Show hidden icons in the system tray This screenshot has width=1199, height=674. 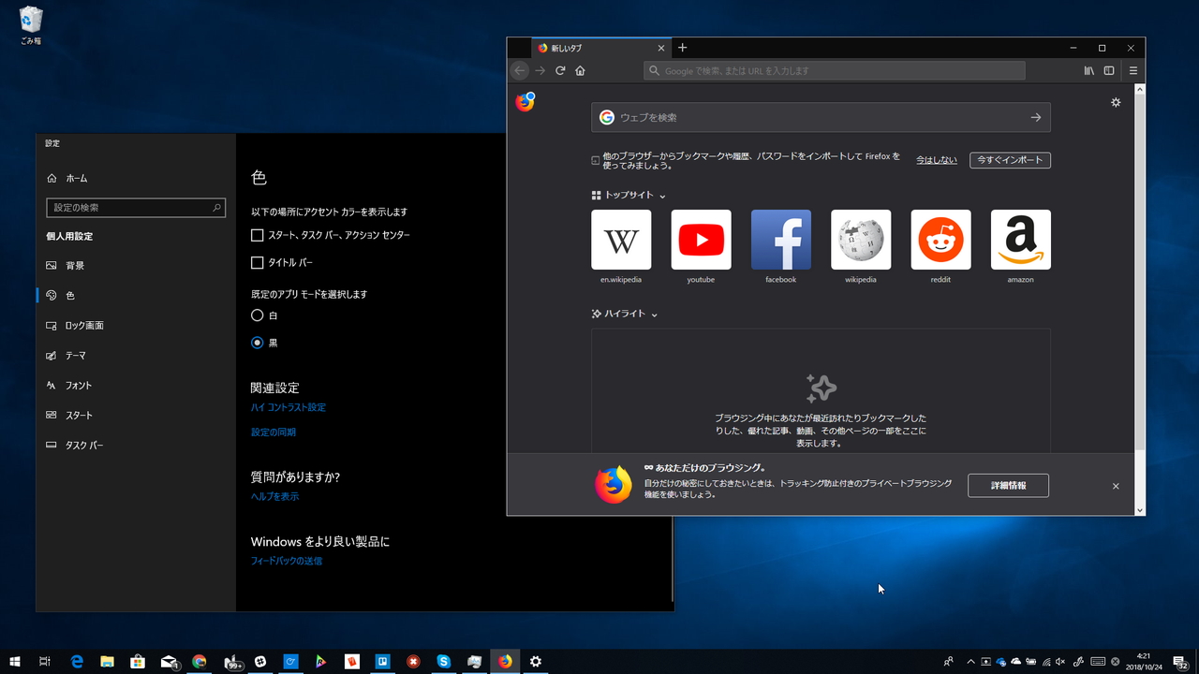[x=970, y=661]
